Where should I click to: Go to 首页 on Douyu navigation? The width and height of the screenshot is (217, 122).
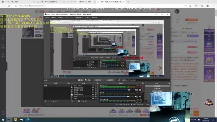pos(51,11)
